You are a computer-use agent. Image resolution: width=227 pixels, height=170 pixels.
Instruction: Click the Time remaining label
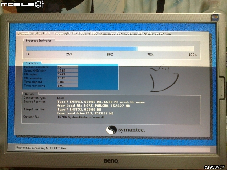tap(34, 86)
